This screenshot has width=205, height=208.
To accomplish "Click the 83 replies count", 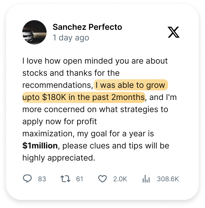I will tap(42, 179).
